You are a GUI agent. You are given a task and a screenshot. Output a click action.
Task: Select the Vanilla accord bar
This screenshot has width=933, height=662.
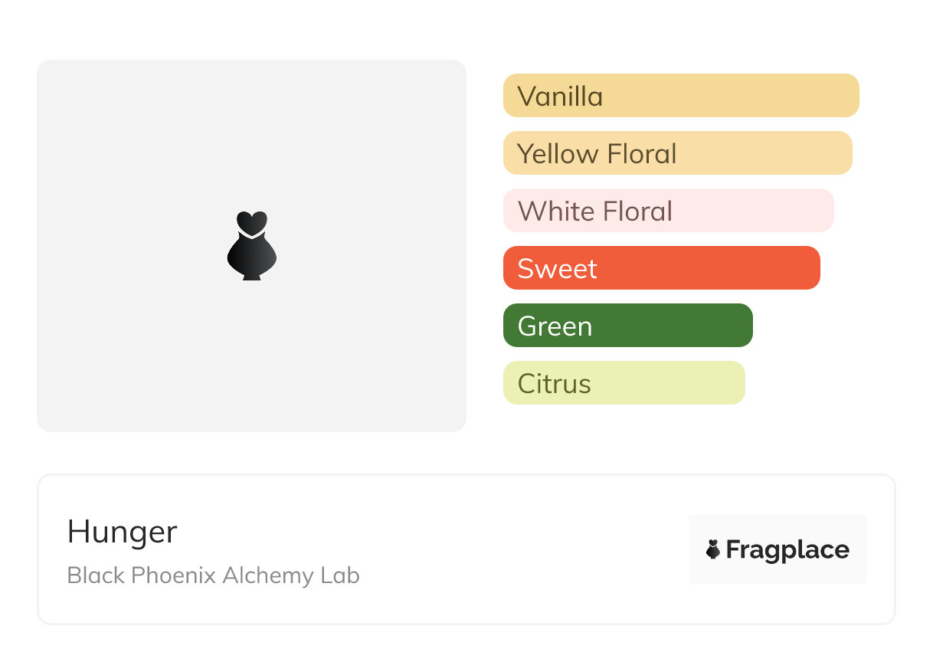point(680,96)
